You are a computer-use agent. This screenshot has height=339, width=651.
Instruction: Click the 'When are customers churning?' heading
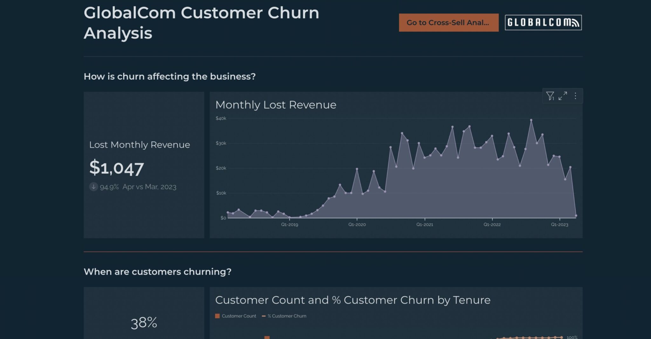157,272
